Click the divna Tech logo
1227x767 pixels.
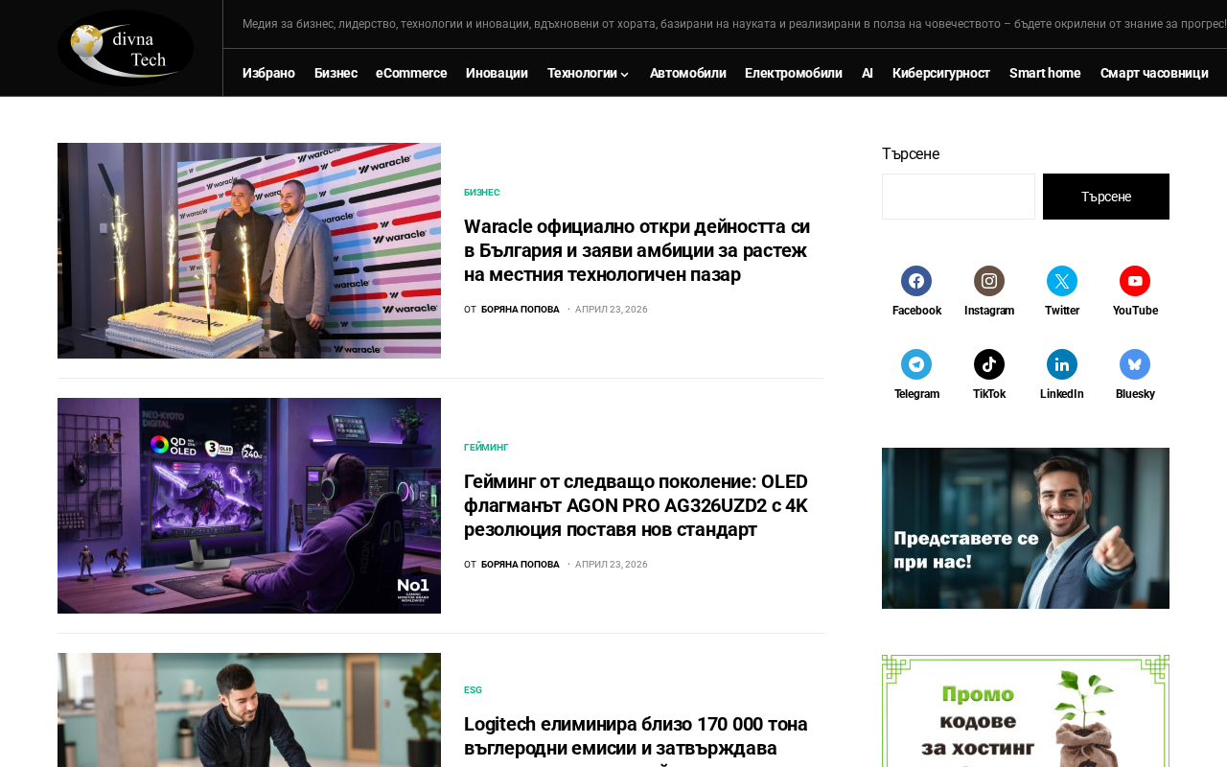click(126, 48)
